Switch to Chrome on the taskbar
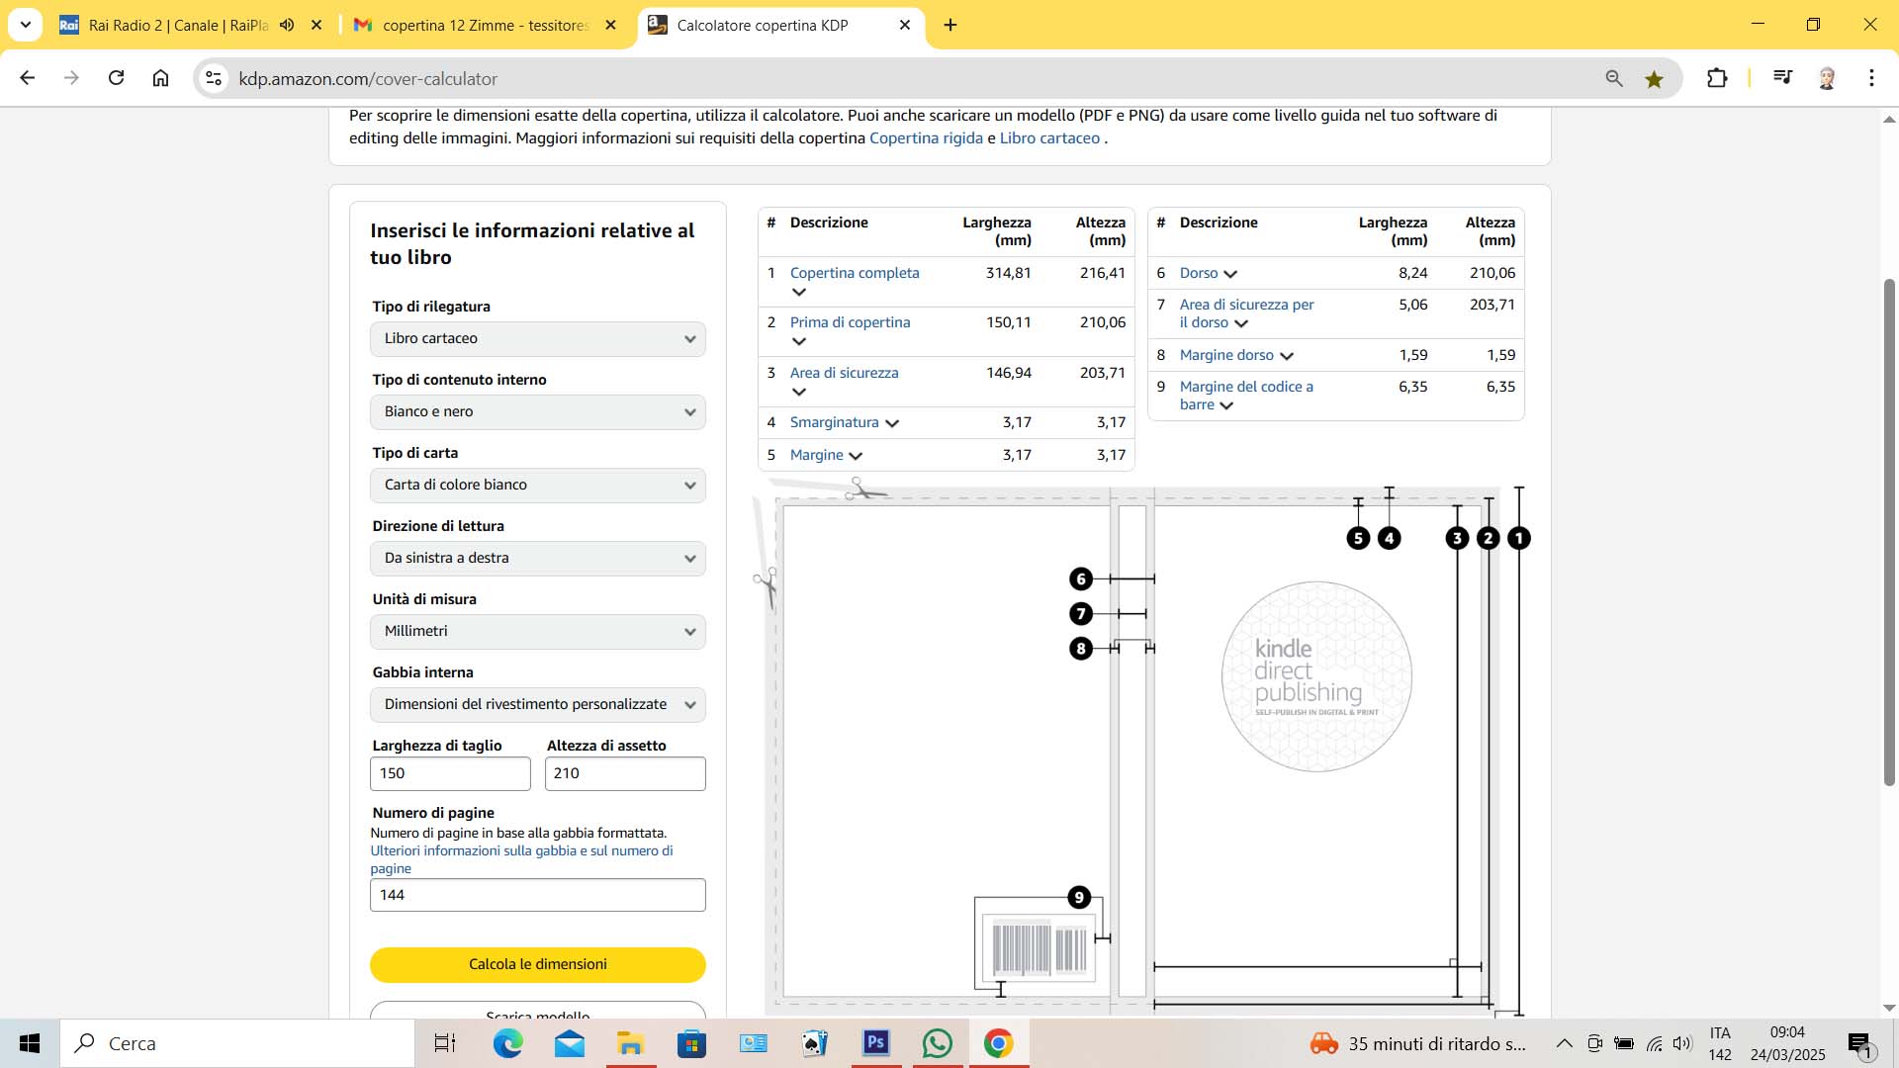Viewport: 1899px width, 1068px height. 998,1043
